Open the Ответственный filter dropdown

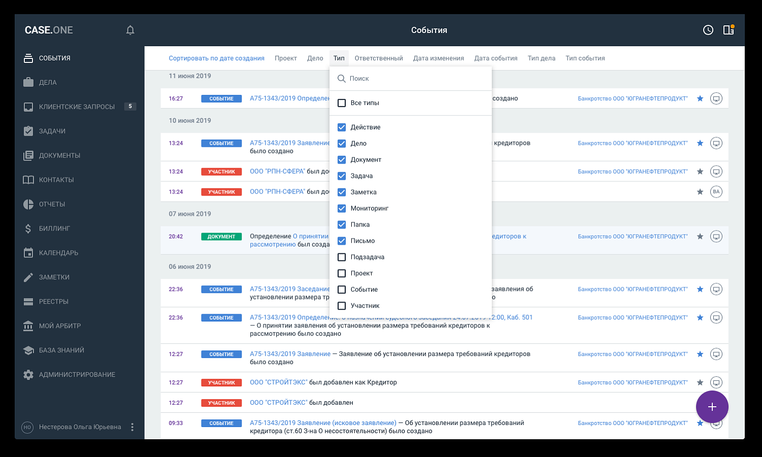tap(379, 58)
